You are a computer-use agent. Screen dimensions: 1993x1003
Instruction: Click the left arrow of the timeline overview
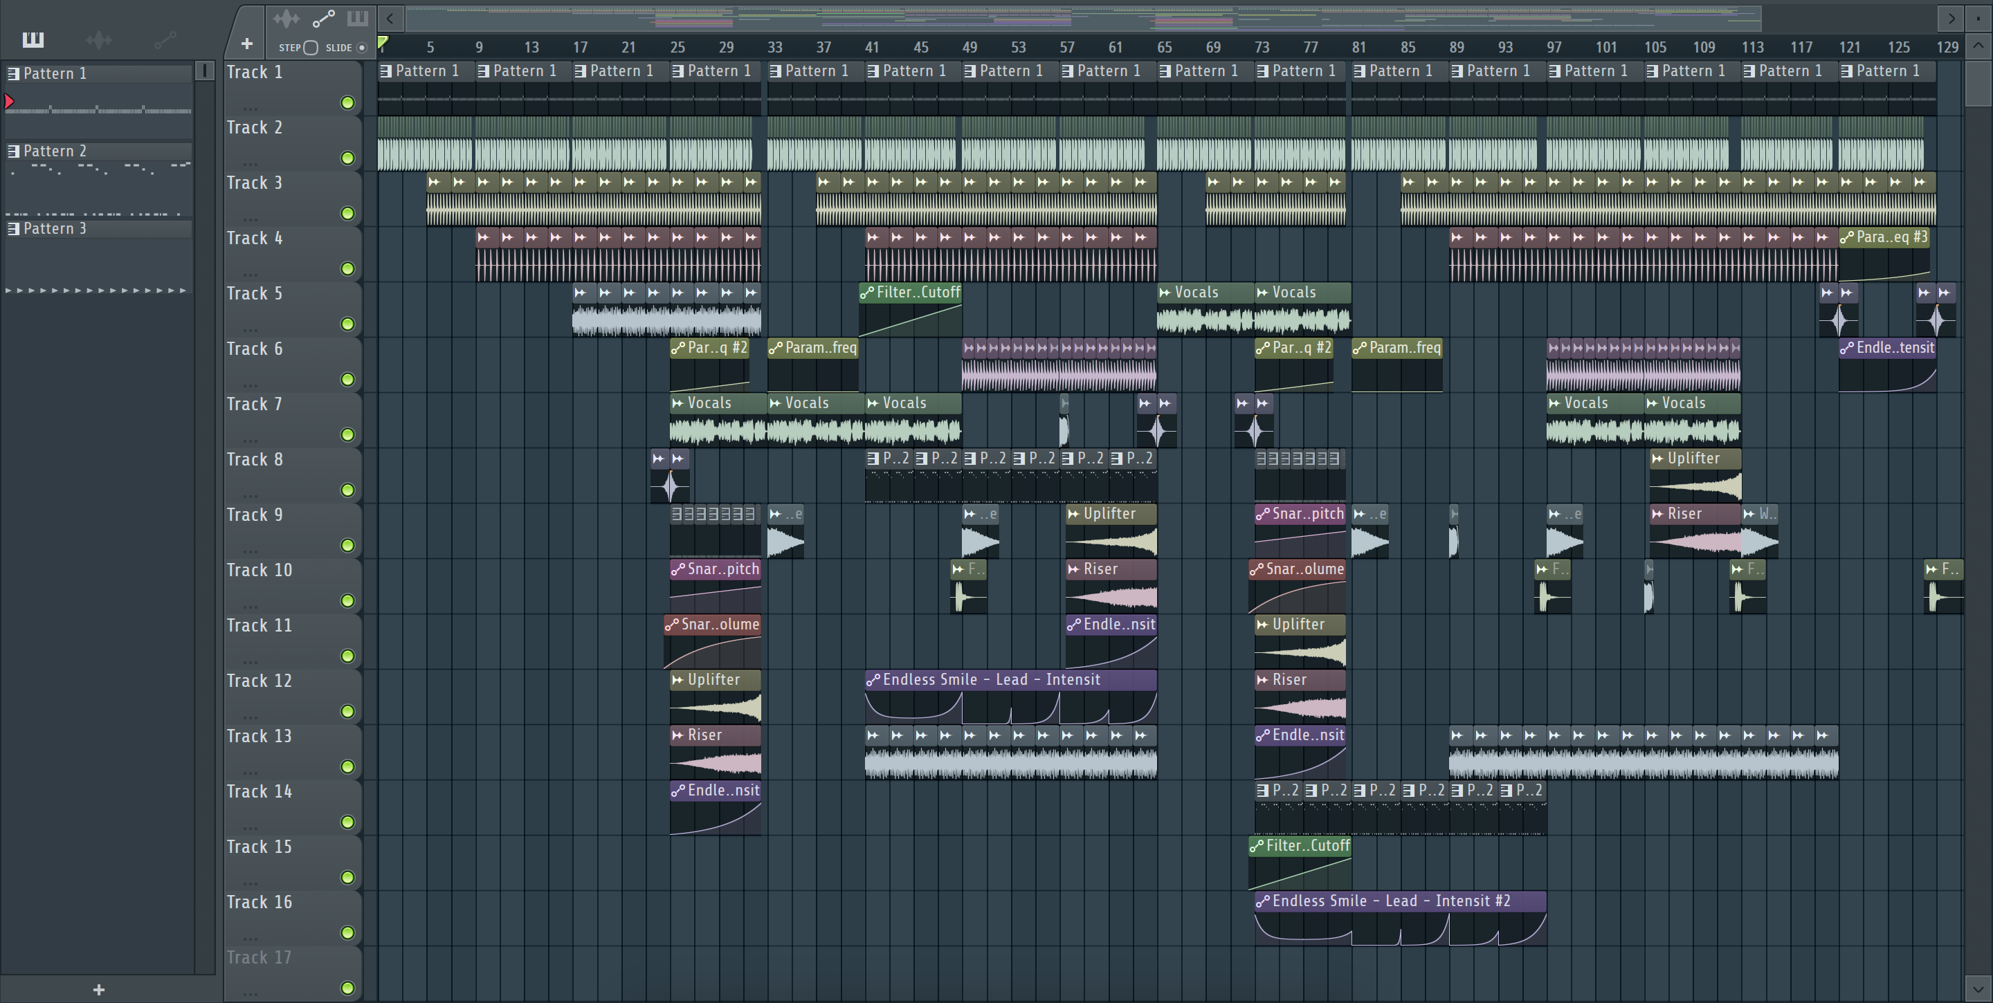tap(391, 18)
